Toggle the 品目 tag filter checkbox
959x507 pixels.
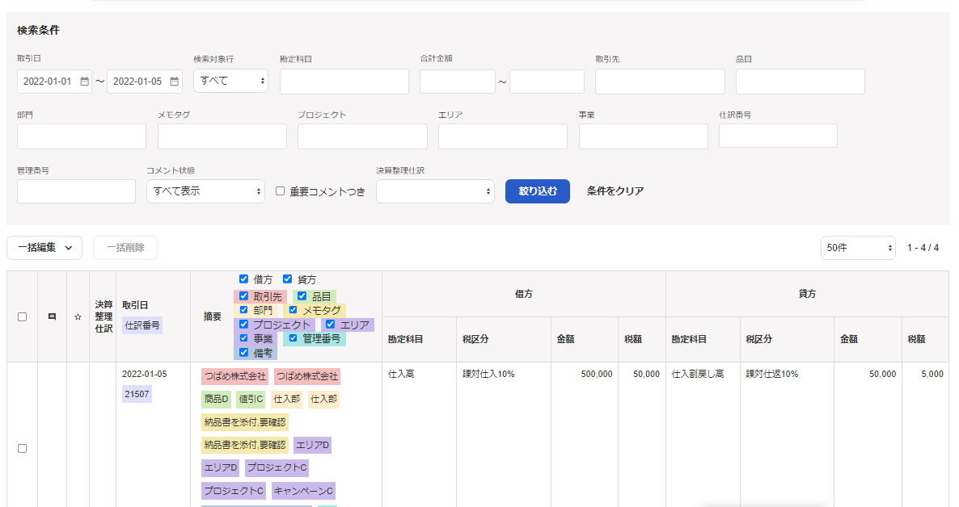pos(302,295)
